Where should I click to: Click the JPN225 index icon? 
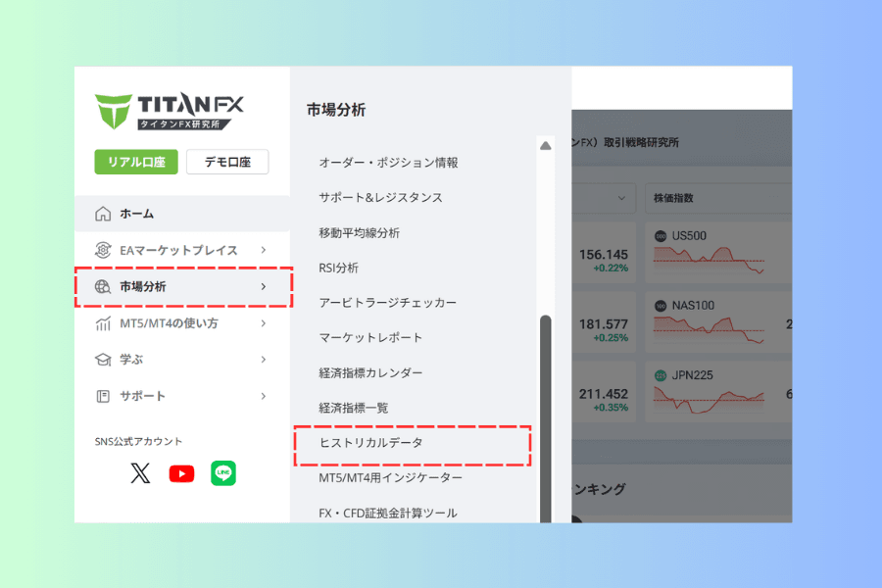(x=661, y=376)
